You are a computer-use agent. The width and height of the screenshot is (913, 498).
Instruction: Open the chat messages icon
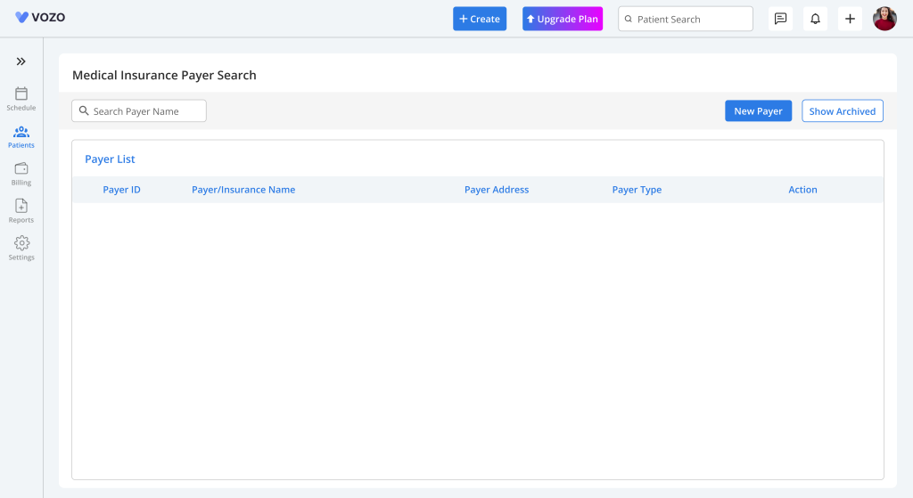pyautogui.click(x=780, y=19)
